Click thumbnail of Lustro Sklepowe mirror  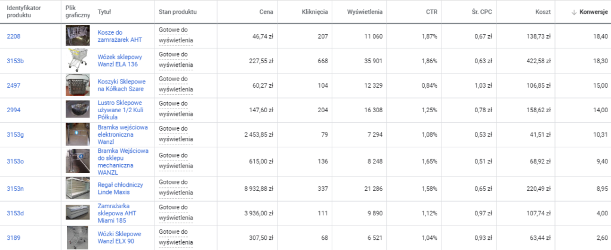pos(78,110)
